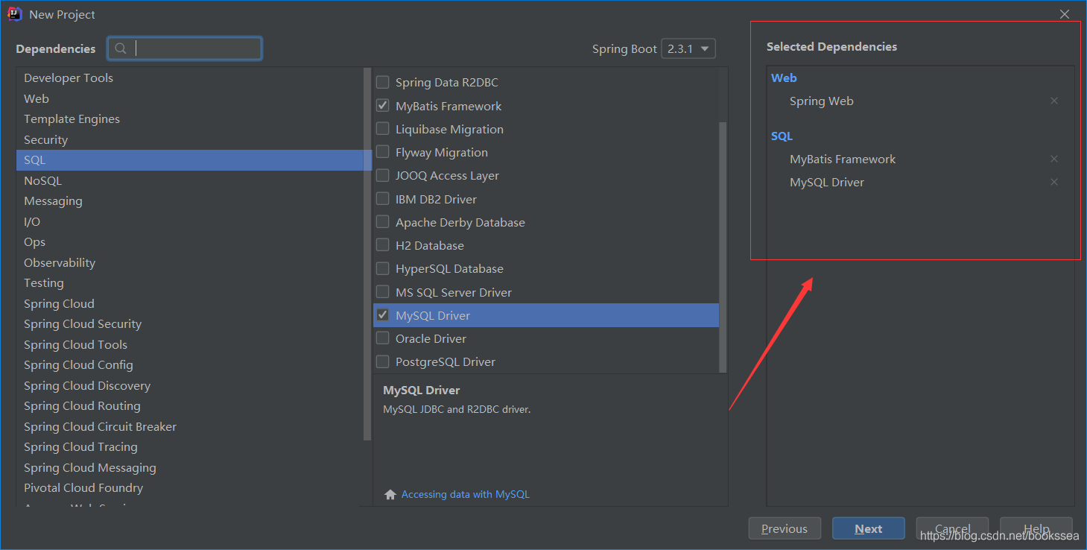Viewport: 1087px width, 550px height.
Task: Click the Cancel button
Action: (x=952, y=528)
